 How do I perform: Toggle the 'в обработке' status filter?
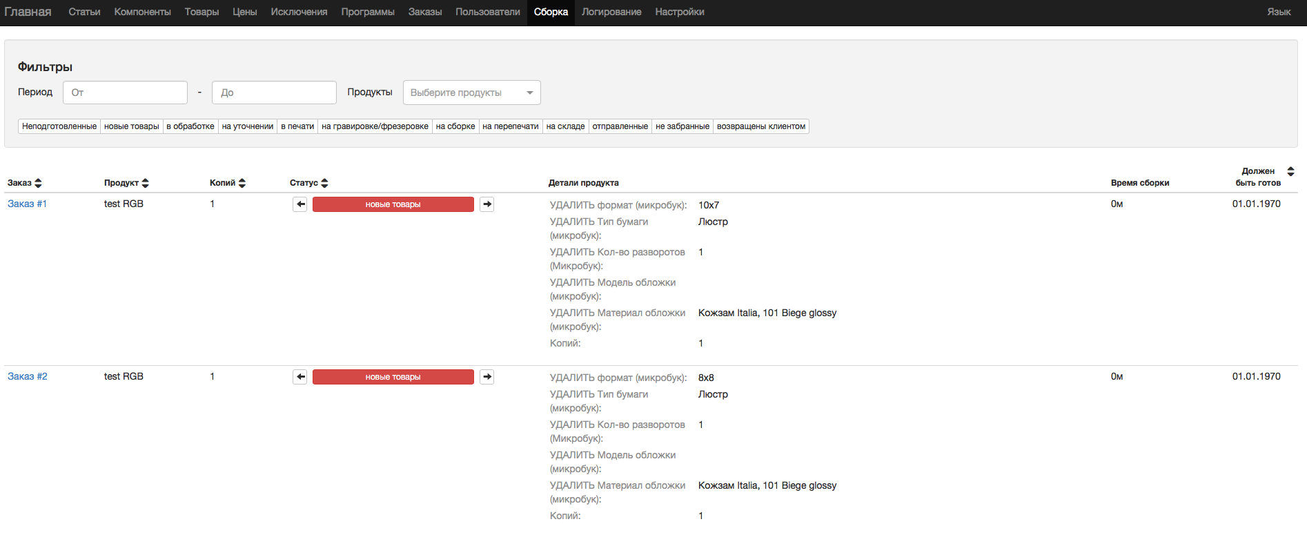click(190, 126)
